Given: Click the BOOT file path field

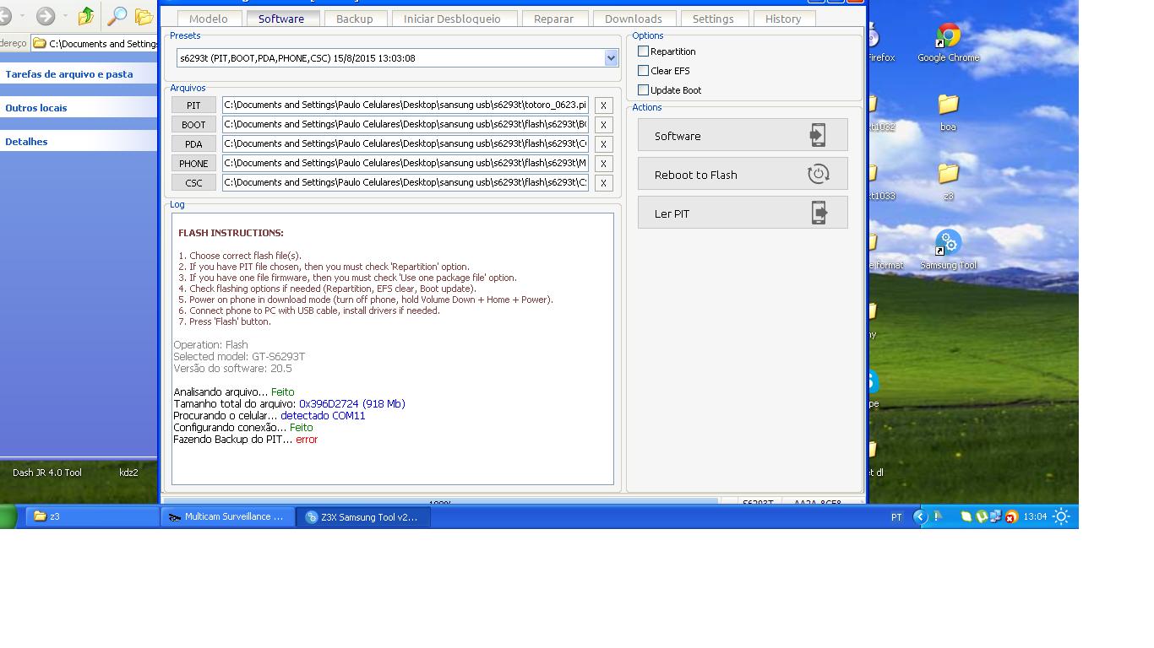Looking at the screenshot, I should (x=406, y=124).
